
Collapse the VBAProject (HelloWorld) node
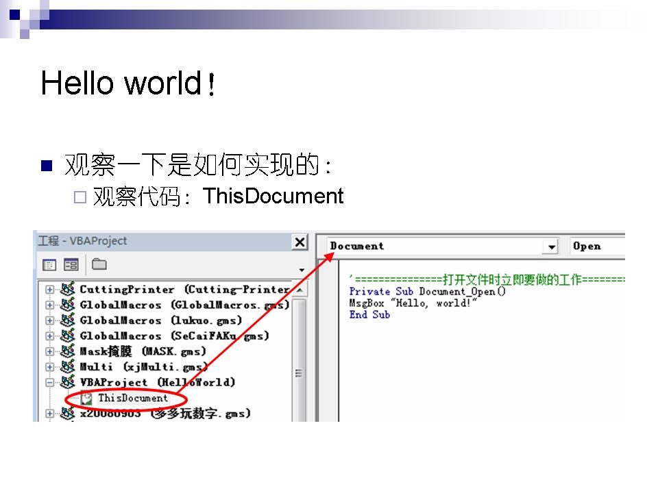click(49, 382)
